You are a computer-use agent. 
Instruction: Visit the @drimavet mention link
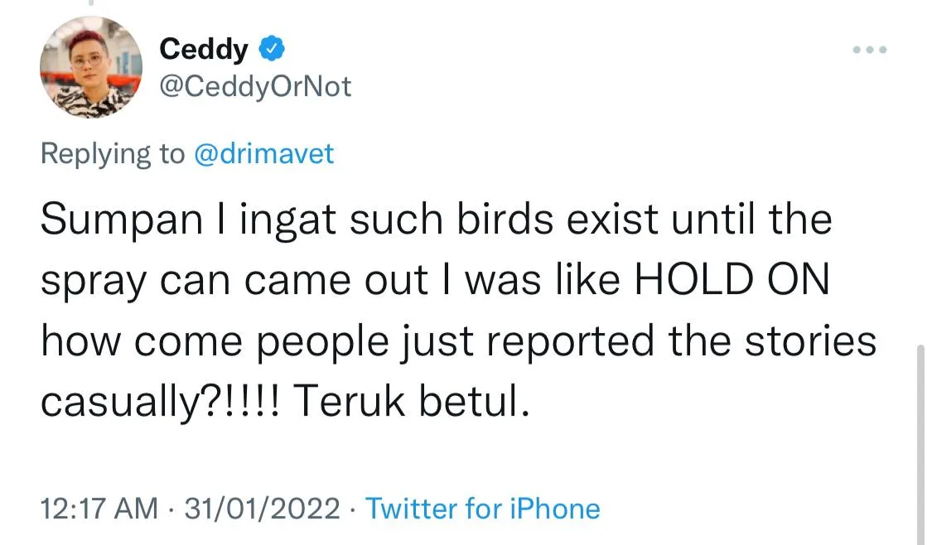point(263,154)
